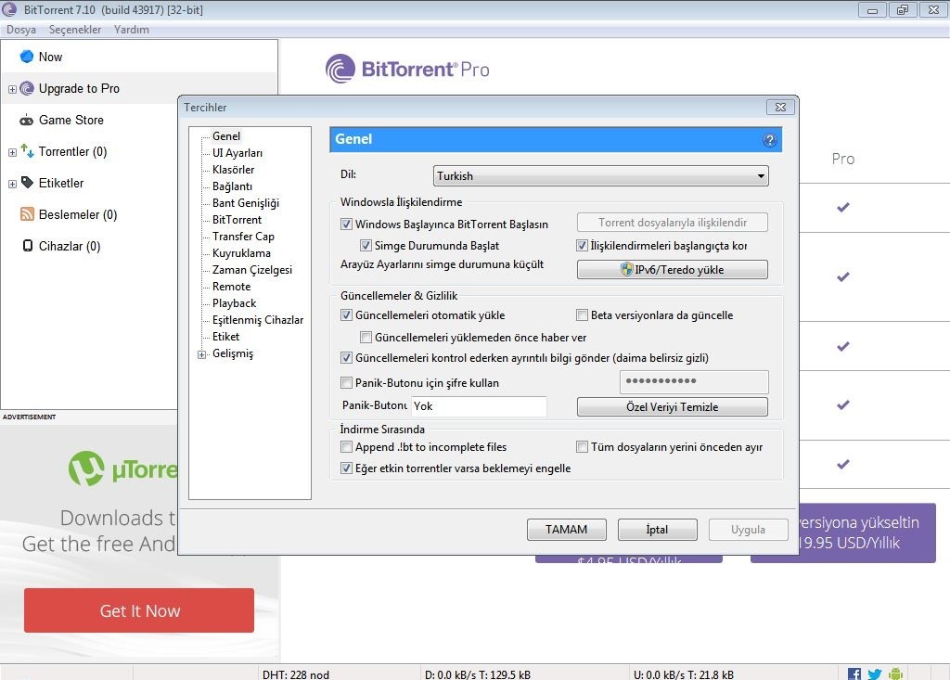Viewport: 950px width, 680px height.
Task: Expand the Upgrade to Pro sidebar node
Action: [x=12, y=89]
